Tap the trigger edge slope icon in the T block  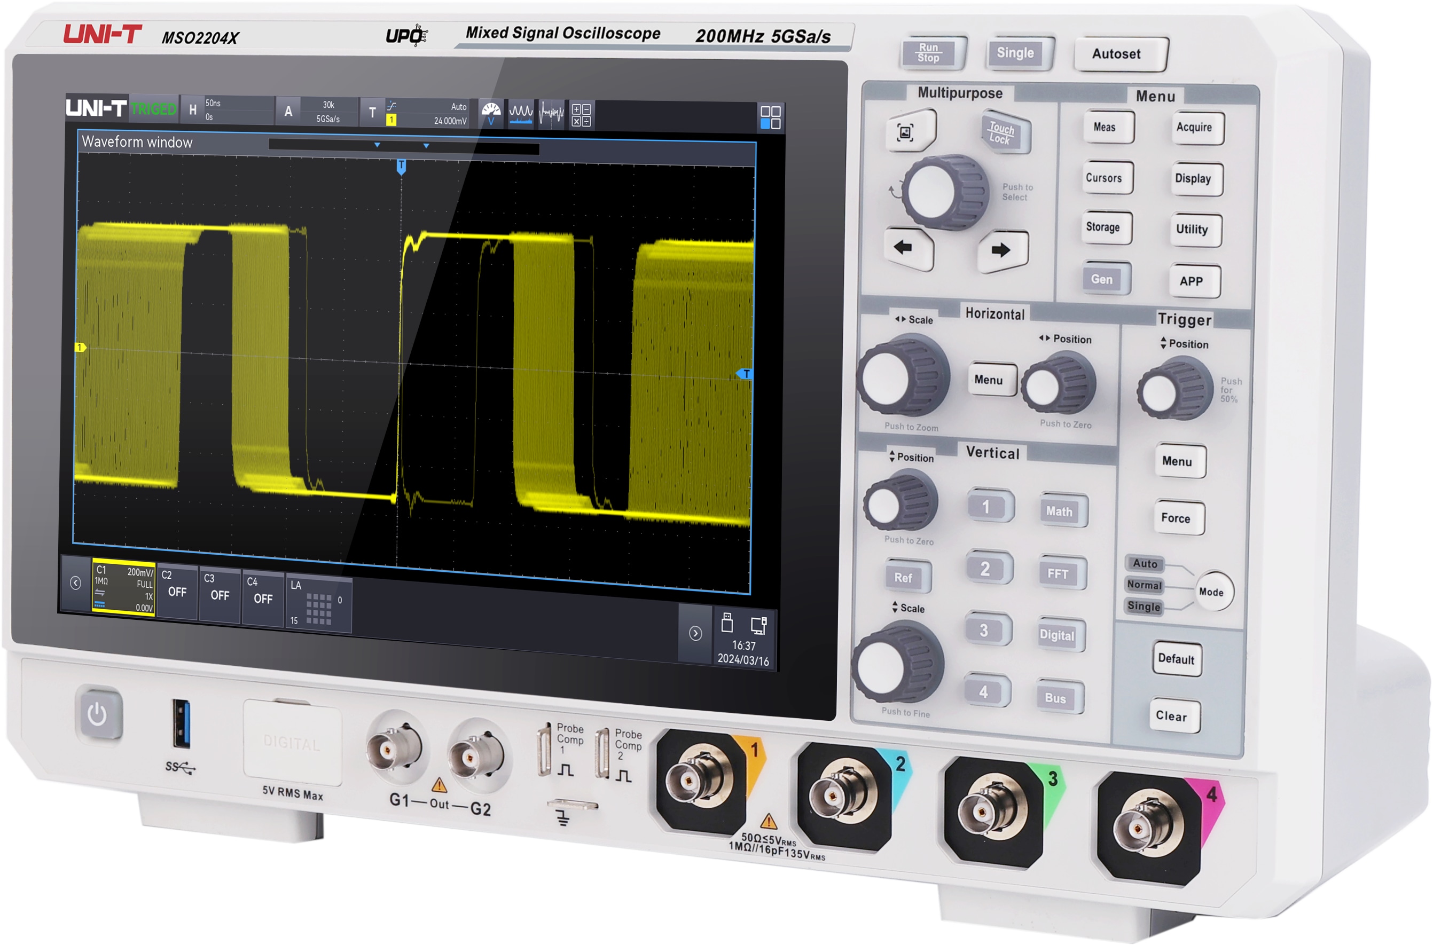pyautogui.click(x=393, y=106)
